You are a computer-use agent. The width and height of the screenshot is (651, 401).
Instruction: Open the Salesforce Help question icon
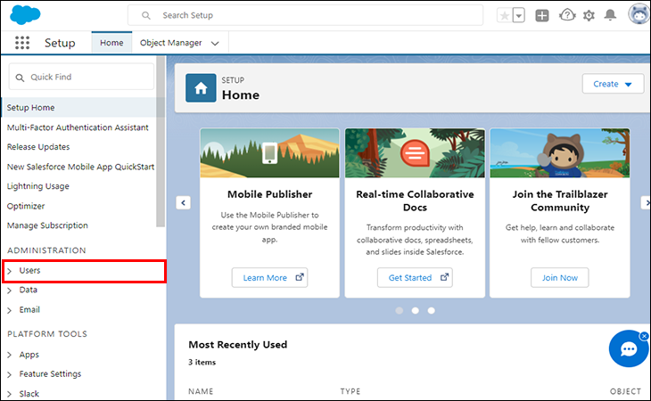click(566, 15)
